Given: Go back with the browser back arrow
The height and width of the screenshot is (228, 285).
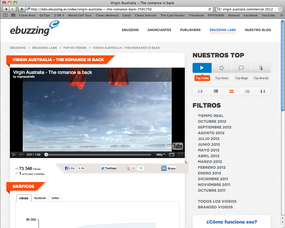Looking at the screenshot, I should 6,9.
